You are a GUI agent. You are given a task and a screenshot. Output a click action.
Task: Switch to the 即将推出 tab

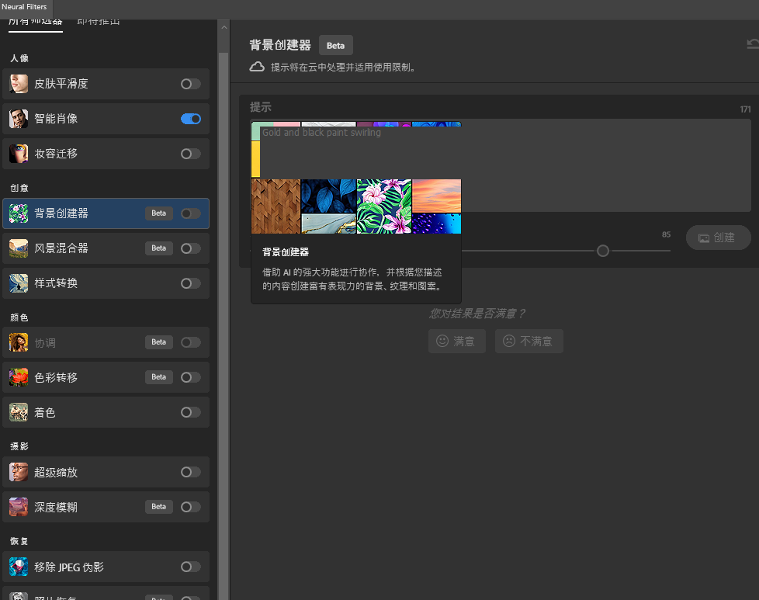coord(99,21)
